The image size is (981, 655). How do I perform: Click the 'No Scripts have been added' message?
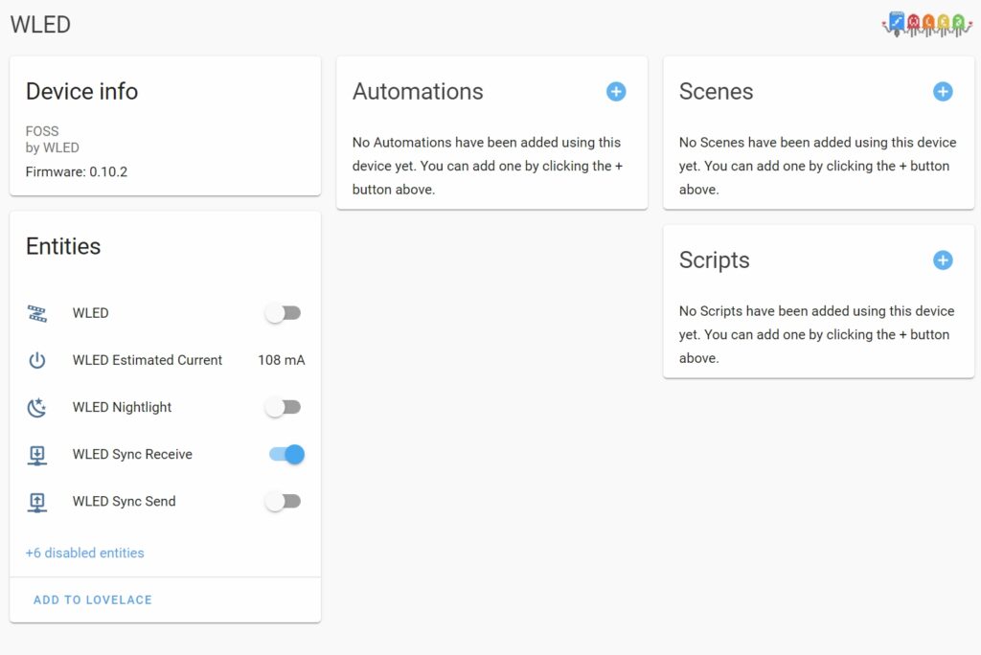(817, 335)
